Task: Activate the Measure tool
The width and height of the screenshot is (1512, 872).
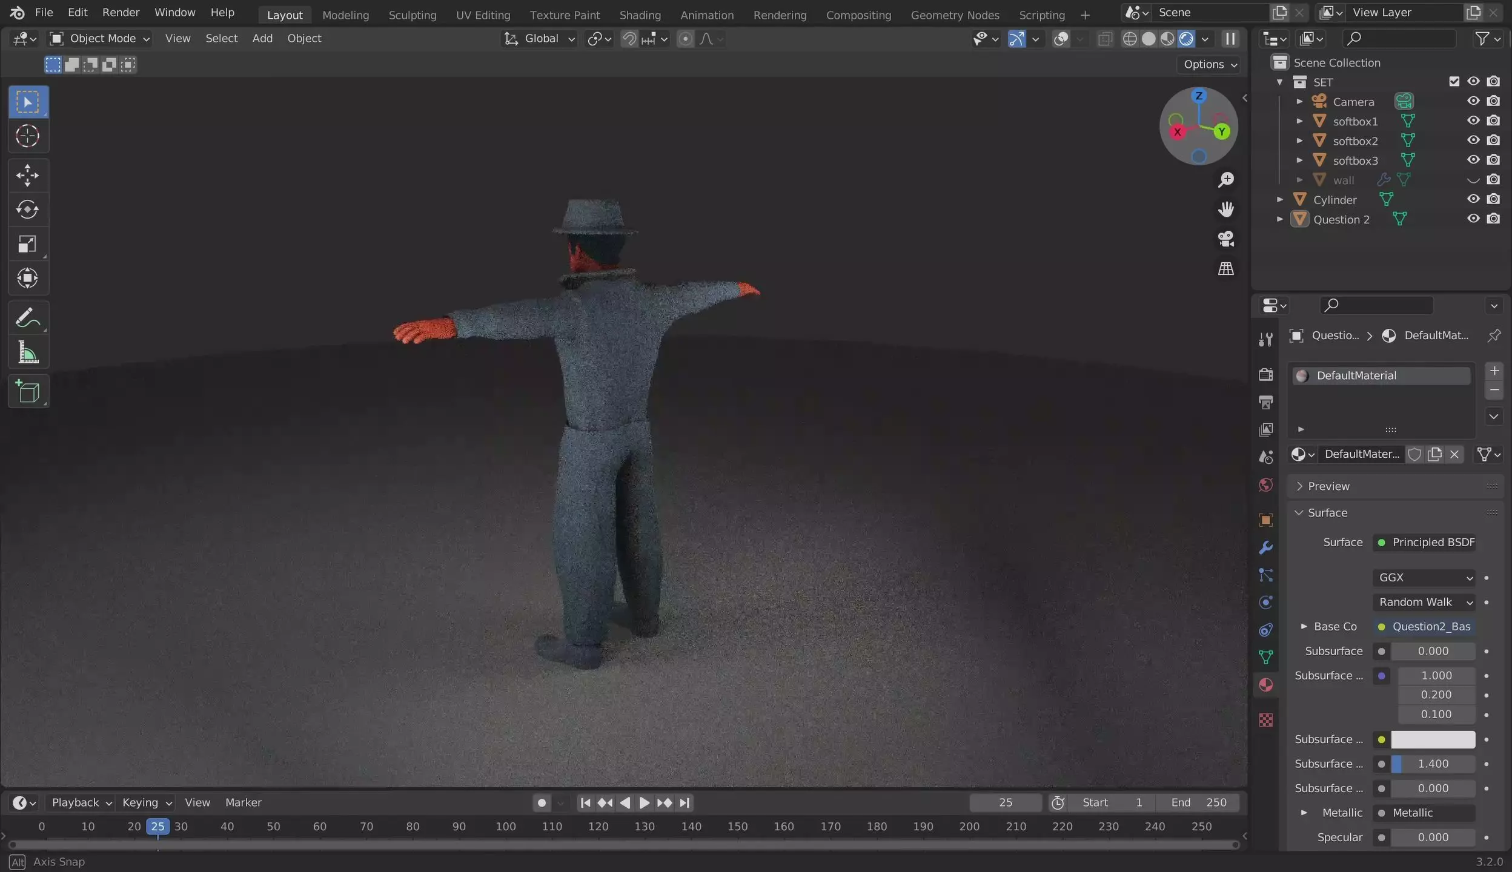Action: (x=27, y=353)
